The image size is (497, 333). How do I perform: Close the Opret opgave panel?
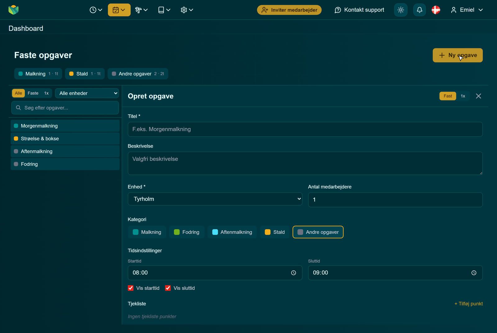point(478,96)
